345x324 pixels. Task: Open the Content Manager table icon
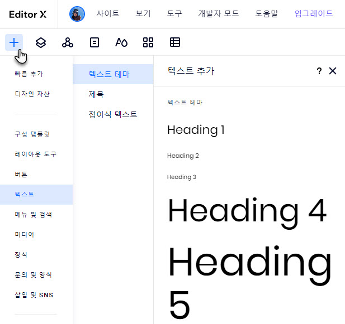pyautogui.click(x=175, y=42)
